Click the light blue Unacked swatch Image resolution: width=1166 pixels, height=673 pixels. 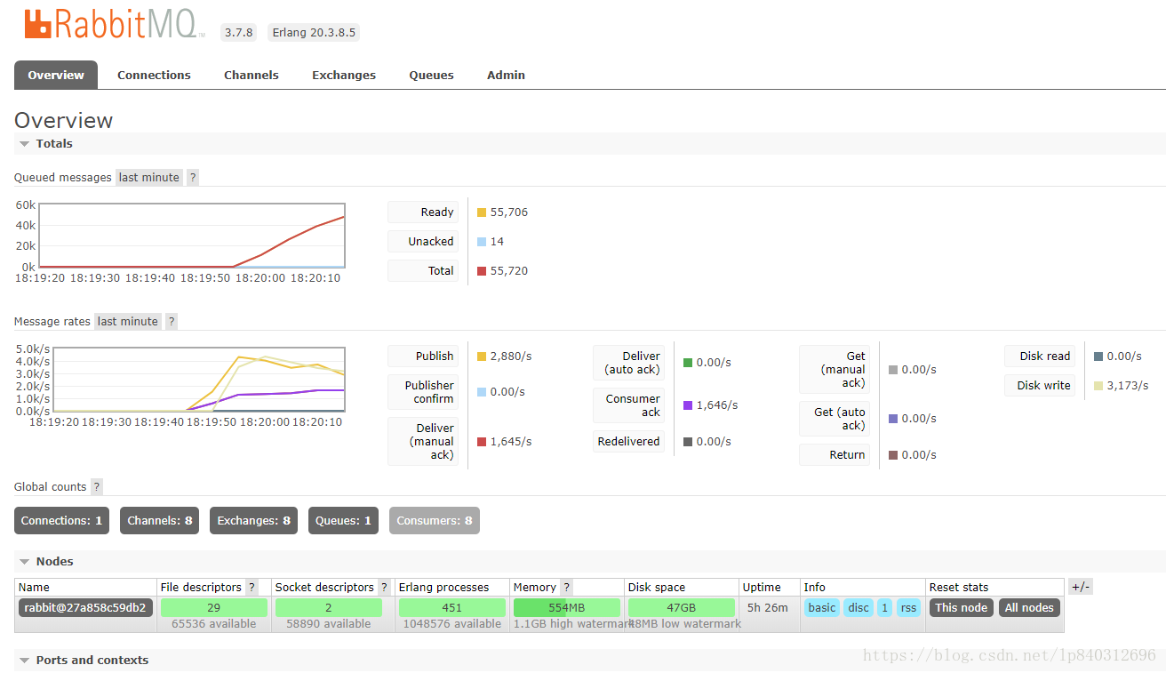482,242
